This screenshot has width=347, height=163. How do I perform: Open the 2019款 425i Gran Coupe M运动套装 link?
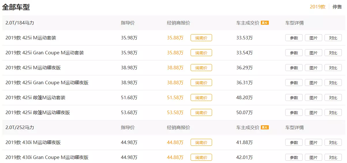click(45, 53)
